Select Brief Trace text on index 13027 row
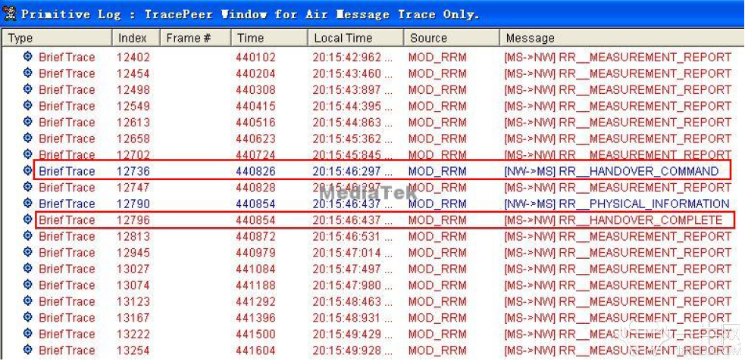This screenshot has height=361, width=745. 67,269
